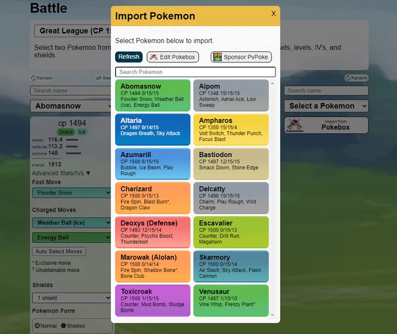This screenshot has height=334, width=397.
Task: Select the Shadow form radio button
Action: coord(64,326)
